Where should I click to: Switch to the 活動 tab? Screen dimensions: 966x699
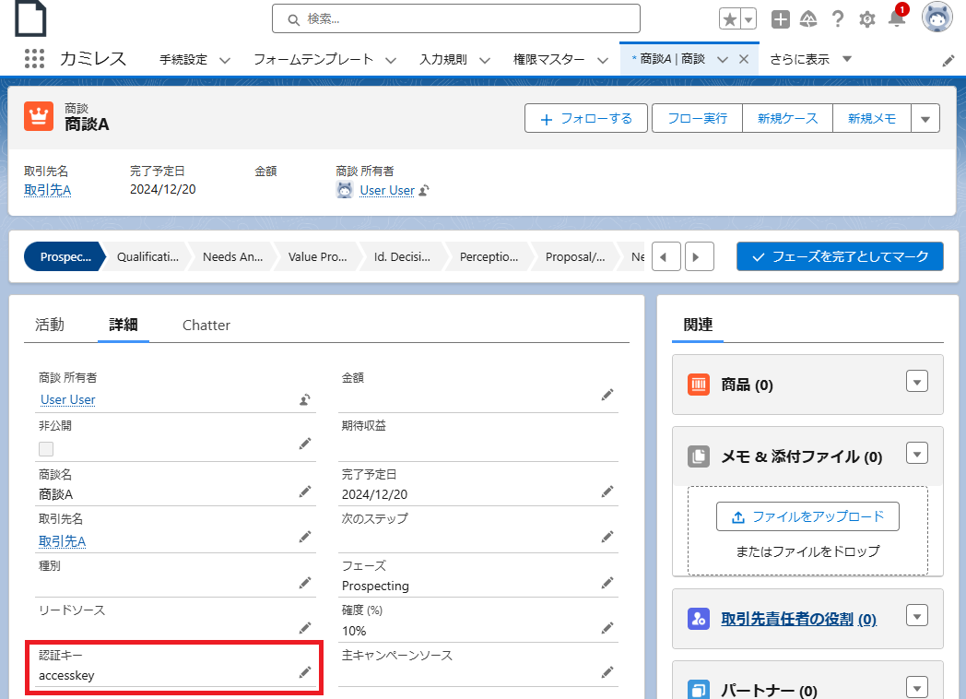(x=50, y=325)
